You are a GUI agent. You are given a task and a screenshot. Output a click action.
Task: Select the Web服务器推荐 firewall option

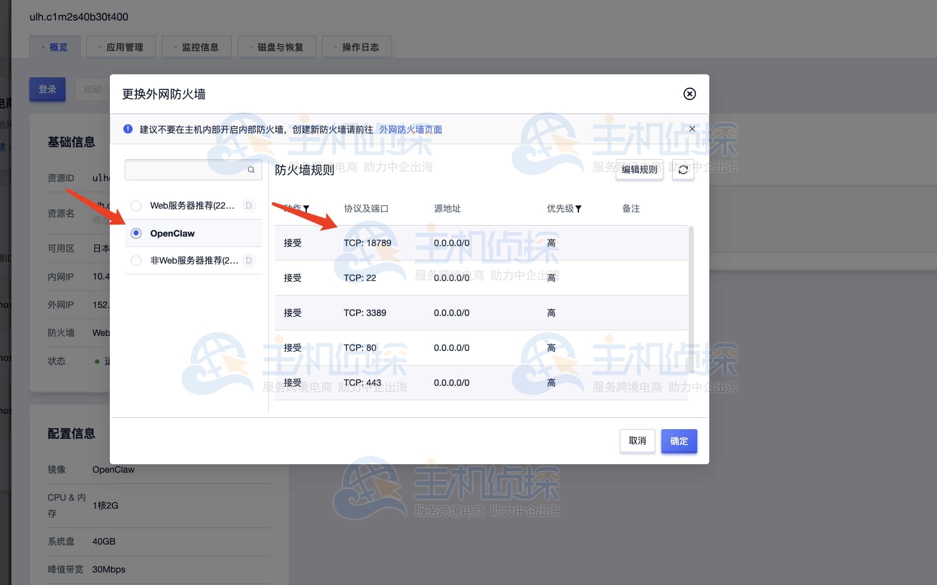click(136, 205)
